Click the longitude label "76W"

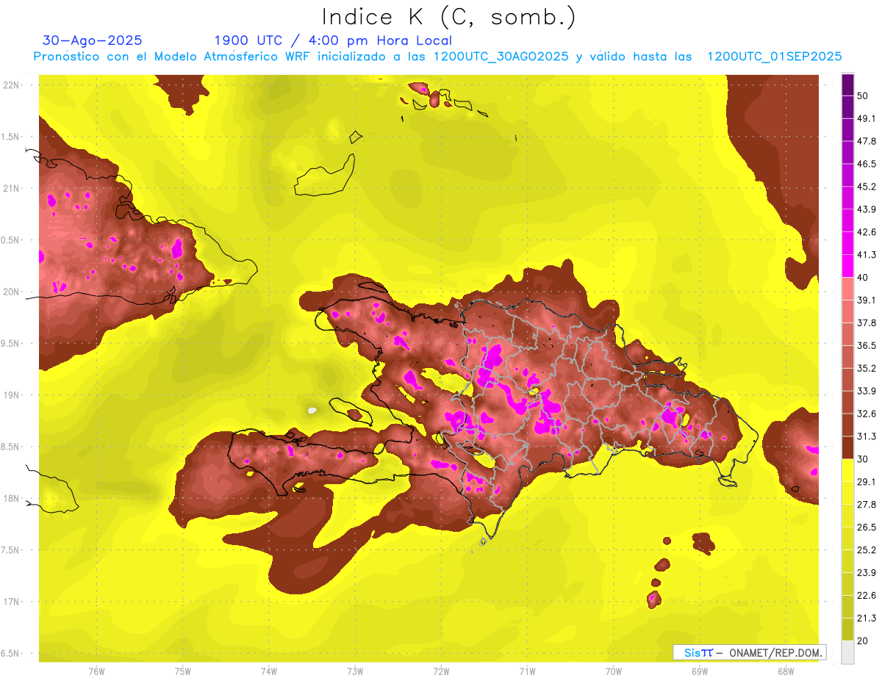tap(96, 671)
